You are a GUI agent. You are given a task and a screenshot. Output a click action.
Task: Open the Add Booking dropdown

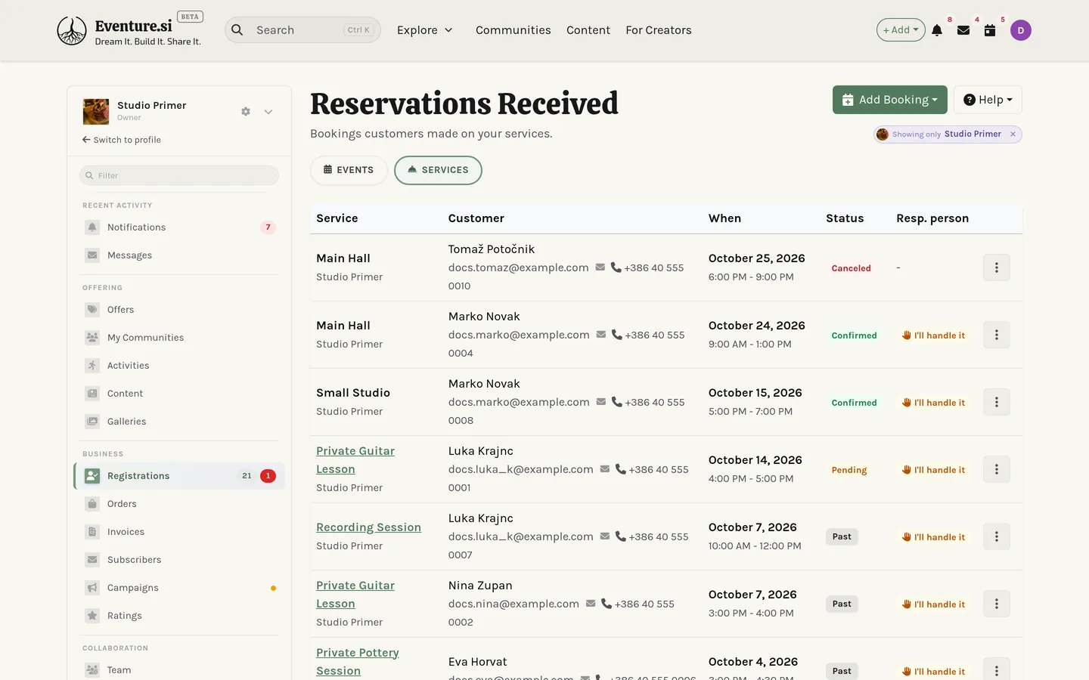(x=890, y=100)
